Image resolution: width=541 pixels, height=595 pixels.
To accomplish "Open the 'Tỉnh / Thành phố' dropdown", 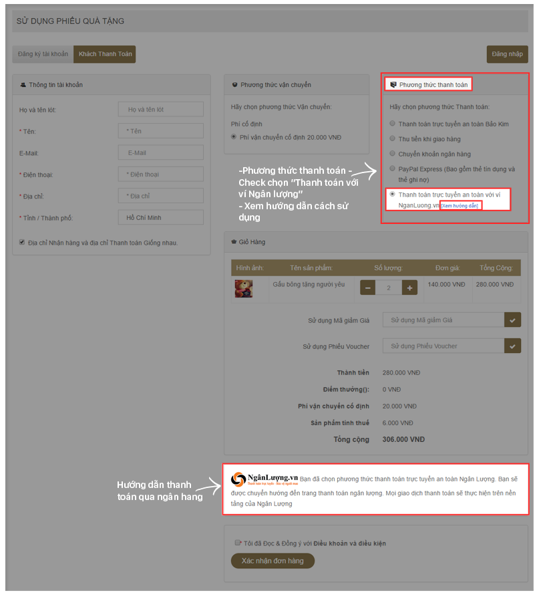I will [160, 218].
